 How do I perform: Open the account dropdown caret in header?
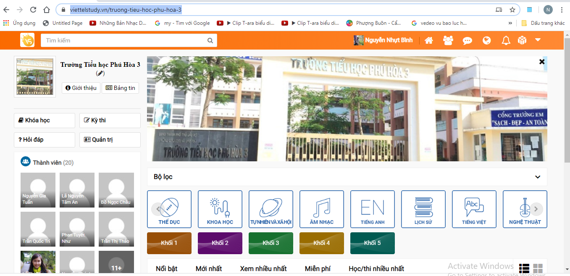pyautogui.click(x=538, y=40)
